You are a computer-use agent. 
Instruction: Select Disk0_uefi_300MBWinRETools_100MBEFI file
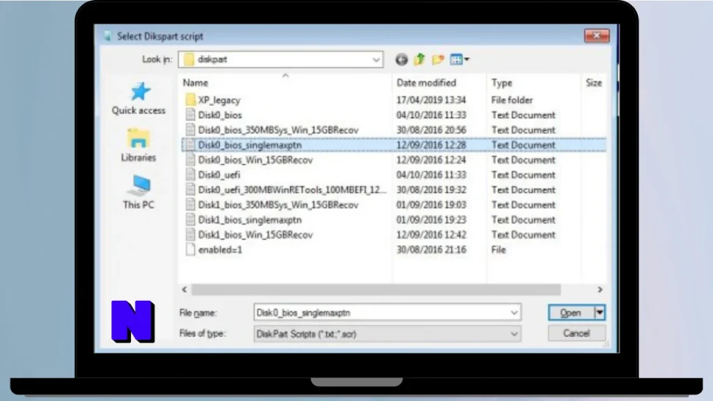292,190
